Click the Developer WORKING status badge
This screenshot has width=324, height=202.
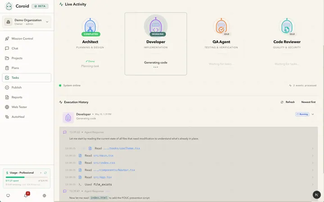coord(157,34)
